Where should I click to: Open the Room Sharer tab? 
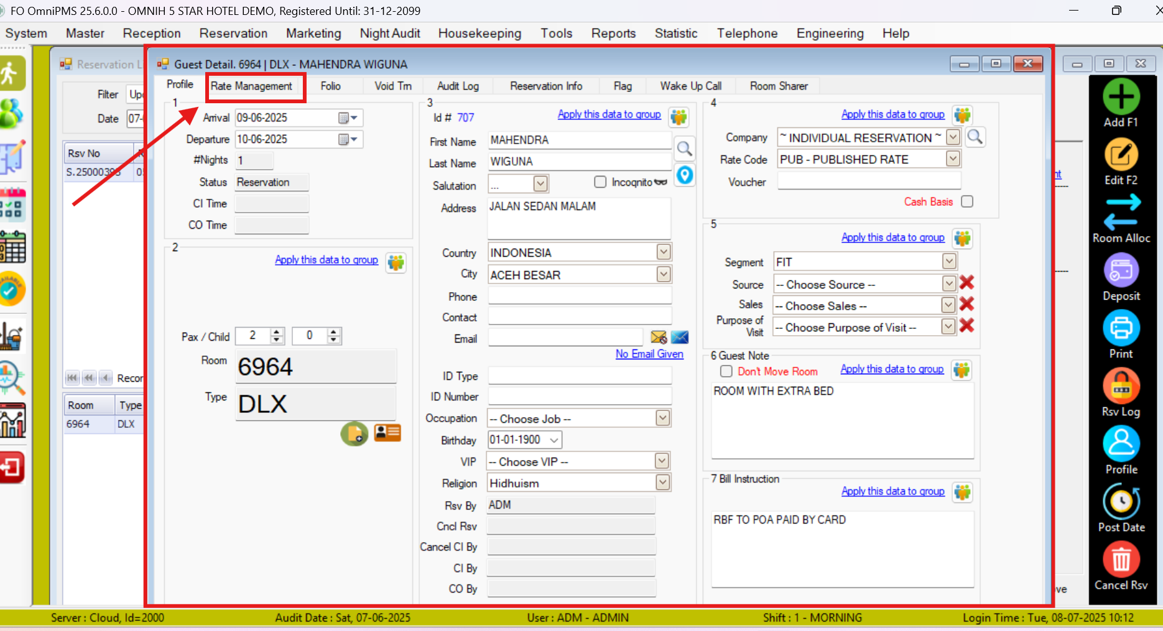(x=779, y=86)
